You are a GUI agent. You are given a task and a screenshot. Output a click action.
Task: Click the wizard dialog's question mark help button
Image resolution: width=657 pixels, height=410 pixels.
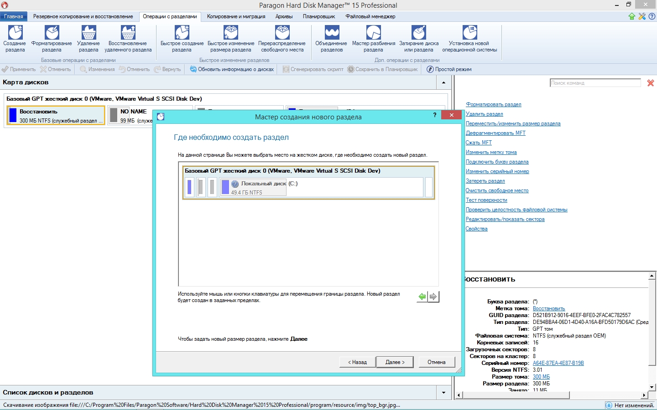(x=435, y=115)
